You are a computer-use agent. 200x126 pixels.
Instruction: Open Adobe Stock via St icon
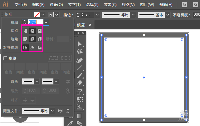tap(196, 5)
